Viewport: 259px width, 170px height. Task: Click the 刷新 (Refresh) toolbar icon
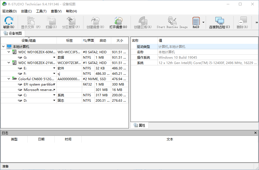point(8,22)
